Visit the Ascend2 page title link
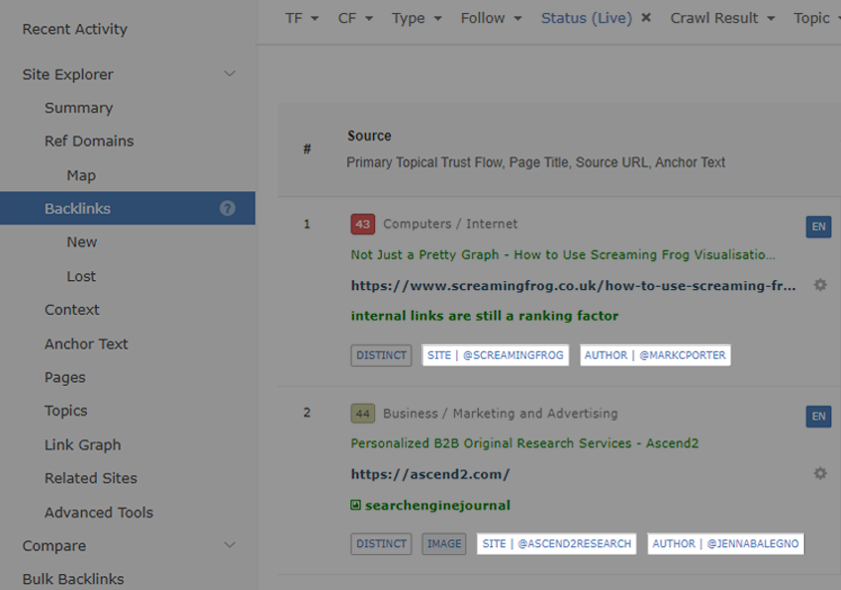Viewport: 841px width, 590px height. coord(526,443)
